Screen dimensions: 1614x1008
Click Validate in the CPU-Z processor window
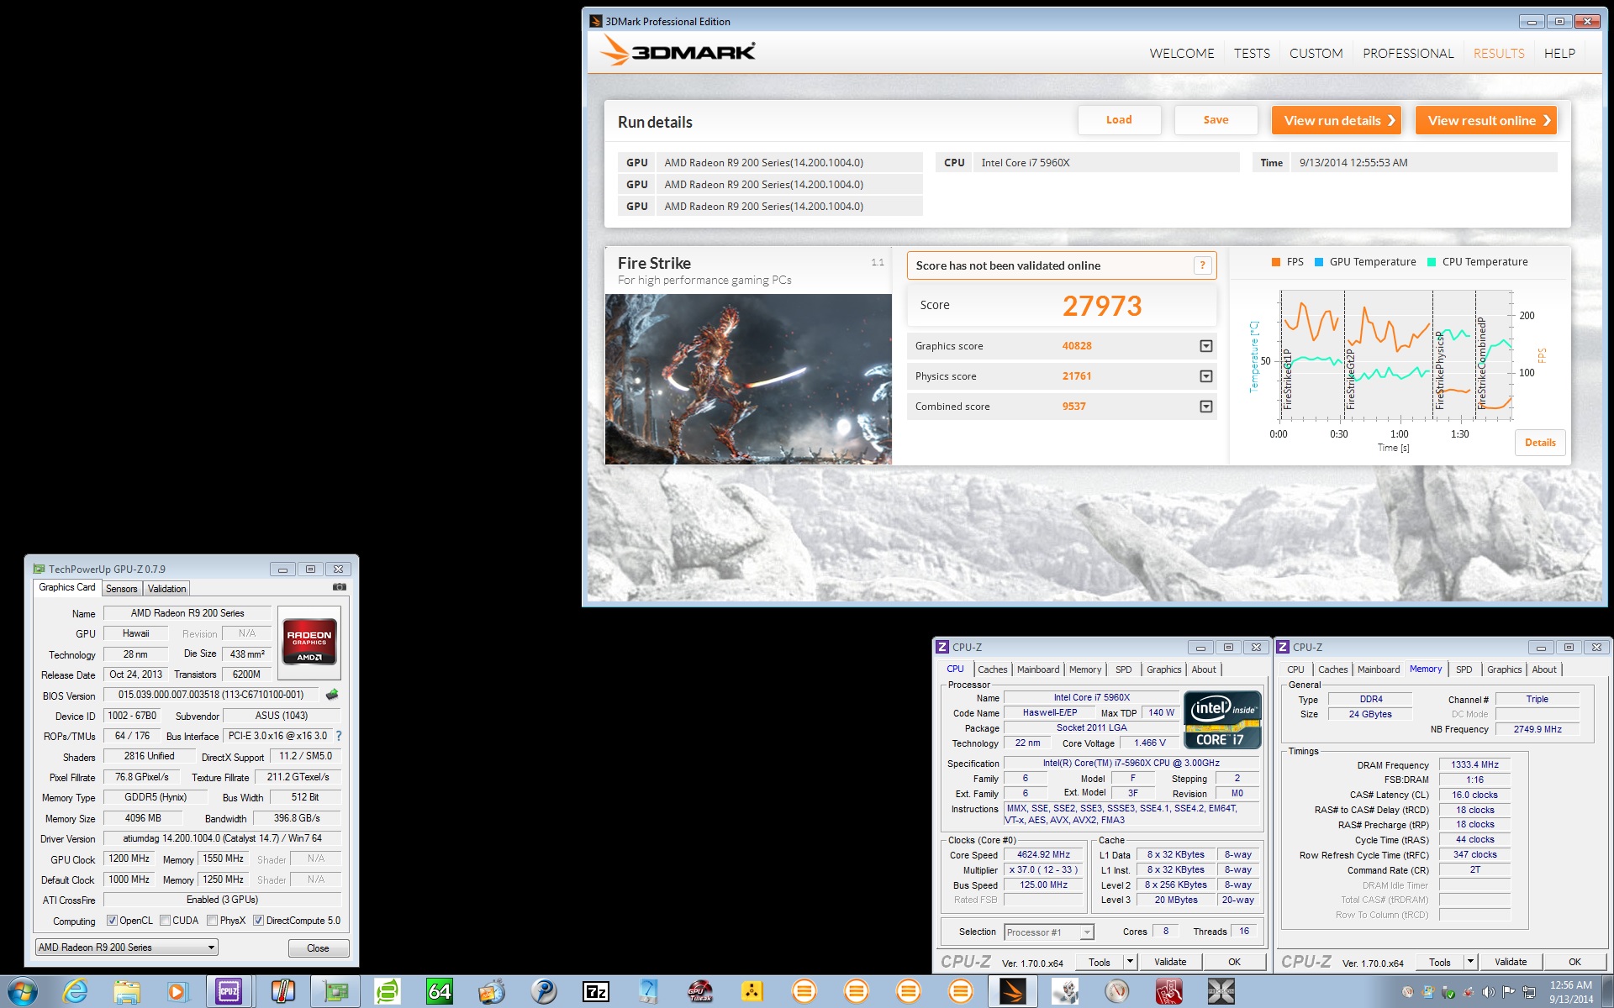point(1170,962)
